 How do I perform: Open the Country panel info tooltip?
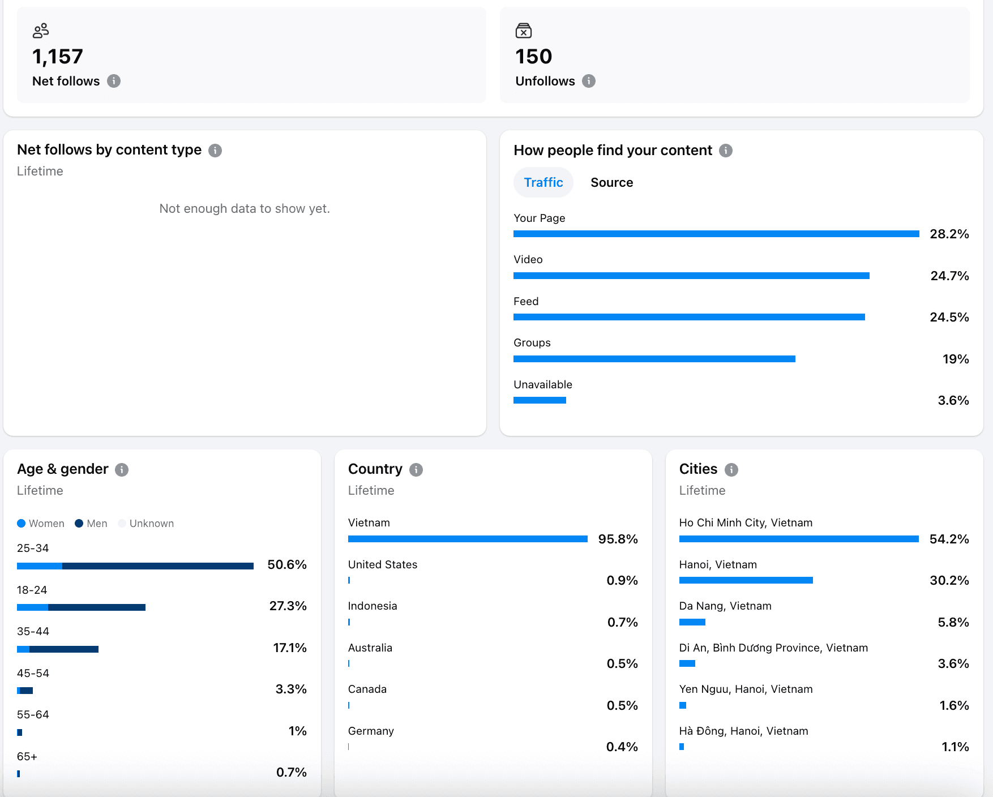[x=416, y=469]
